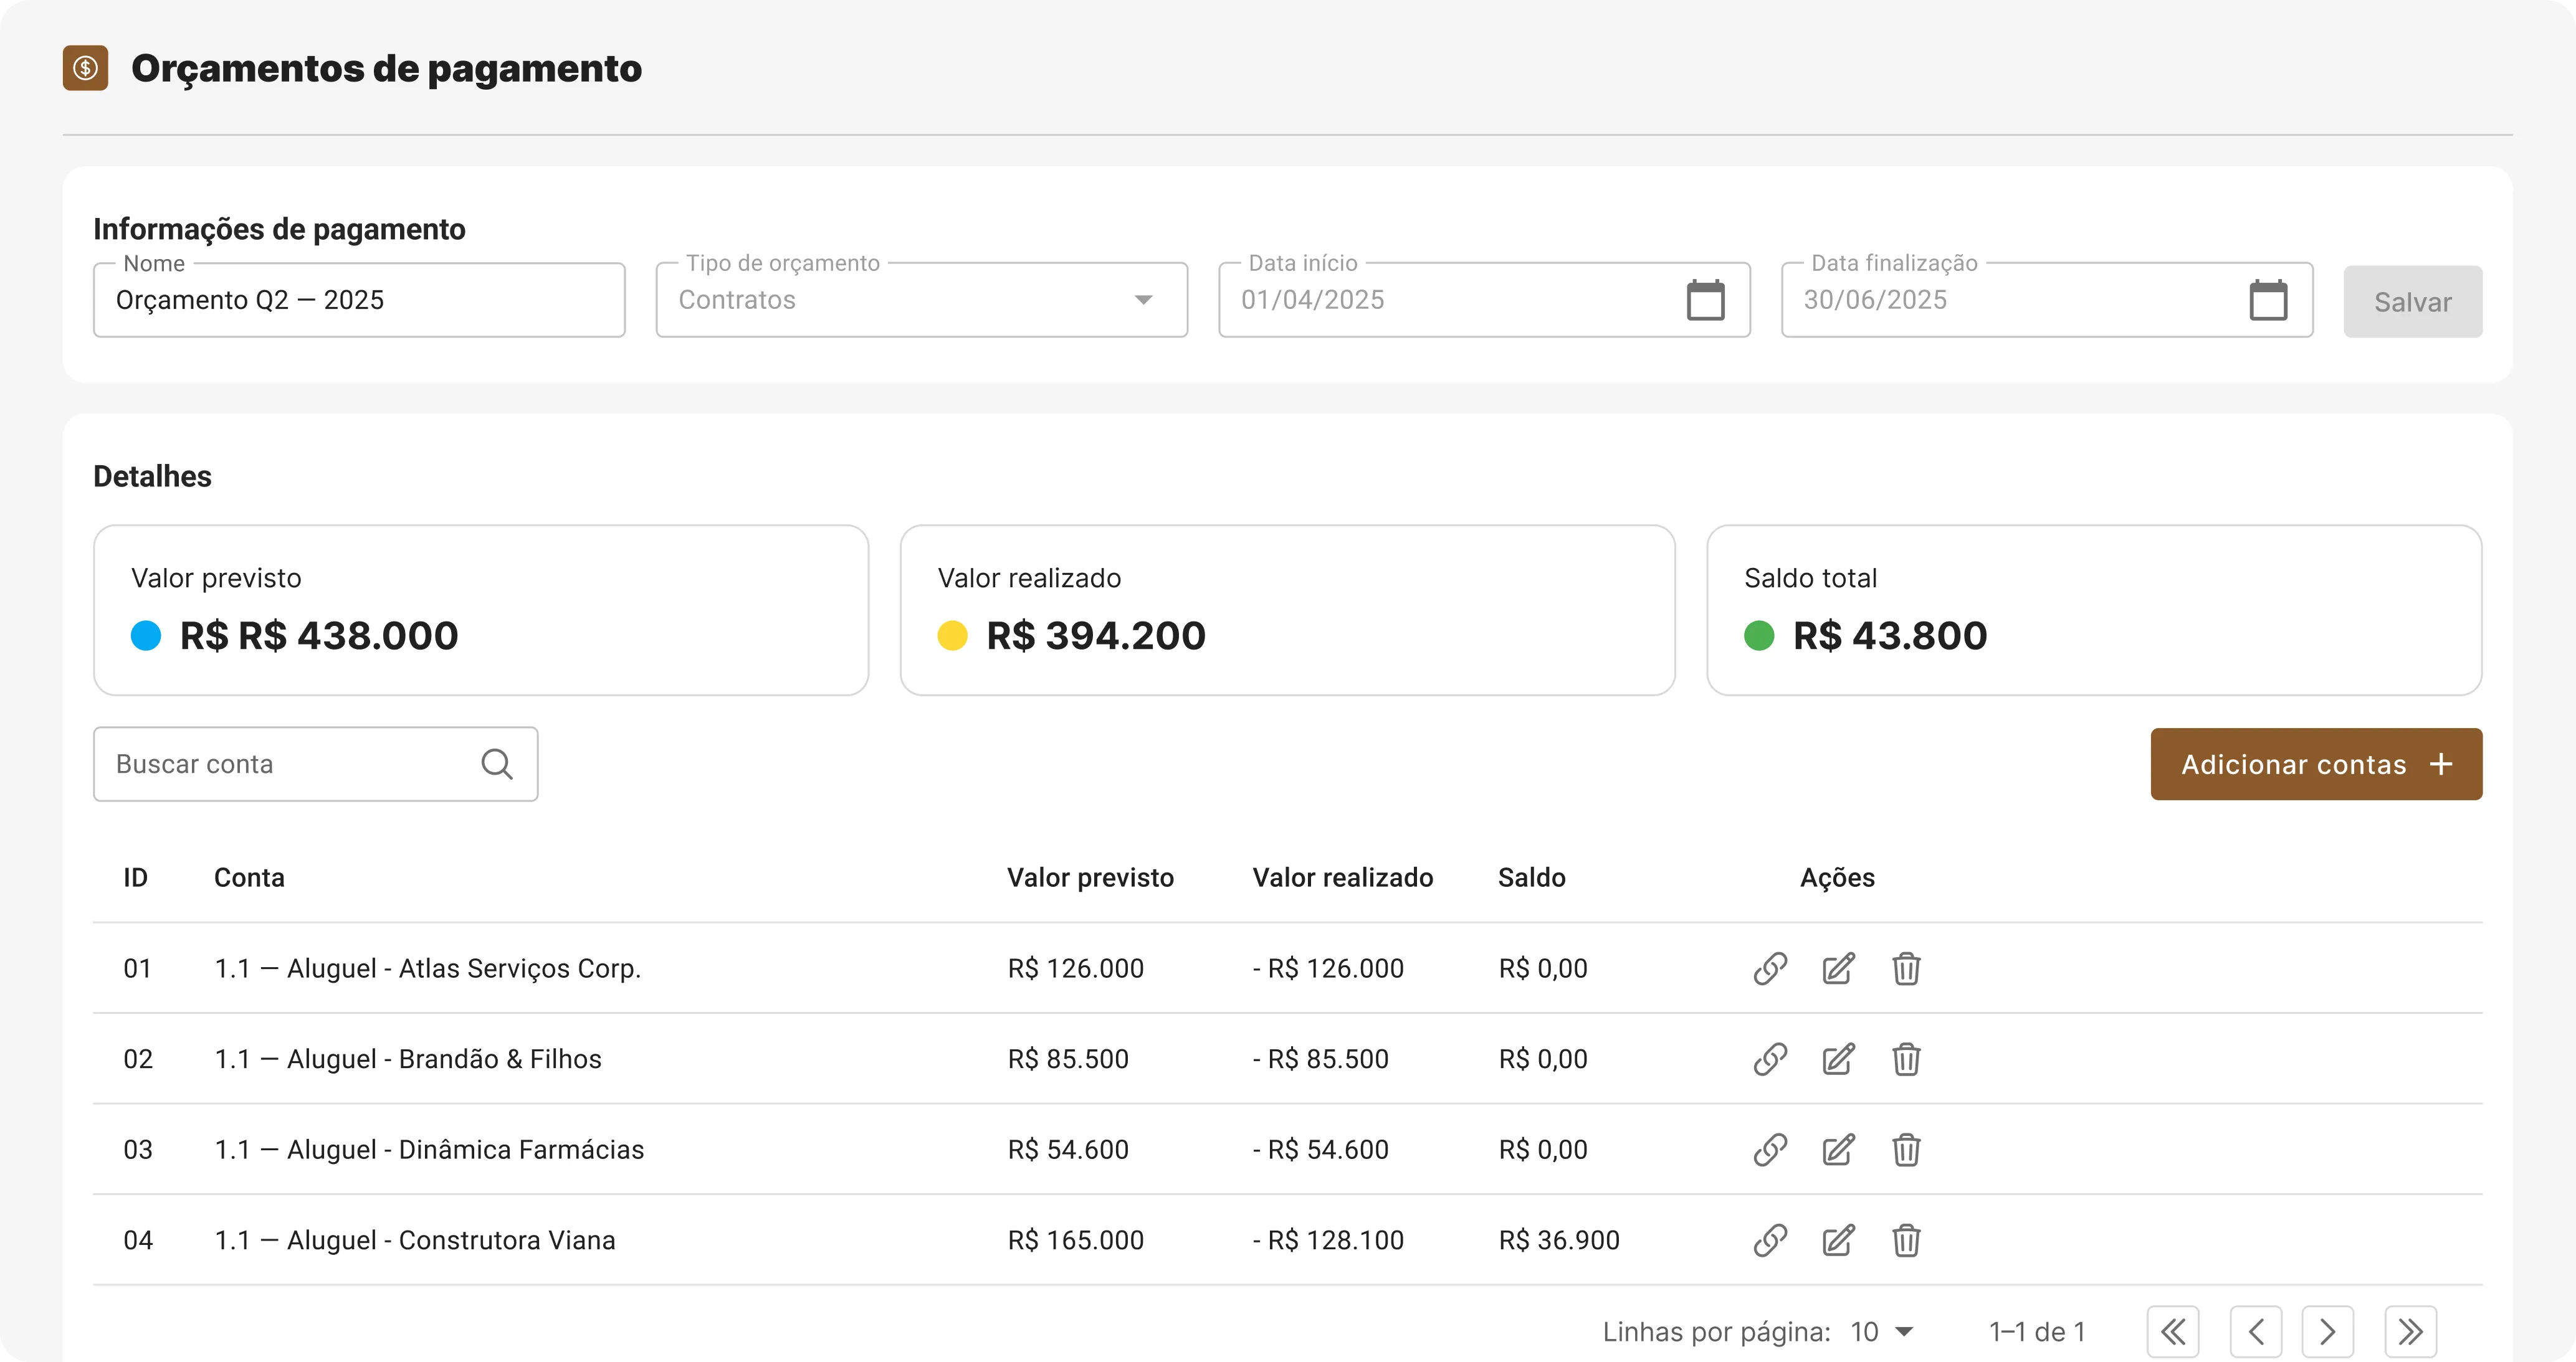Delete the Brandão & Filhos row
The image size is (2576, 1362).
pyautogui.click(x=1906, y=1059)
